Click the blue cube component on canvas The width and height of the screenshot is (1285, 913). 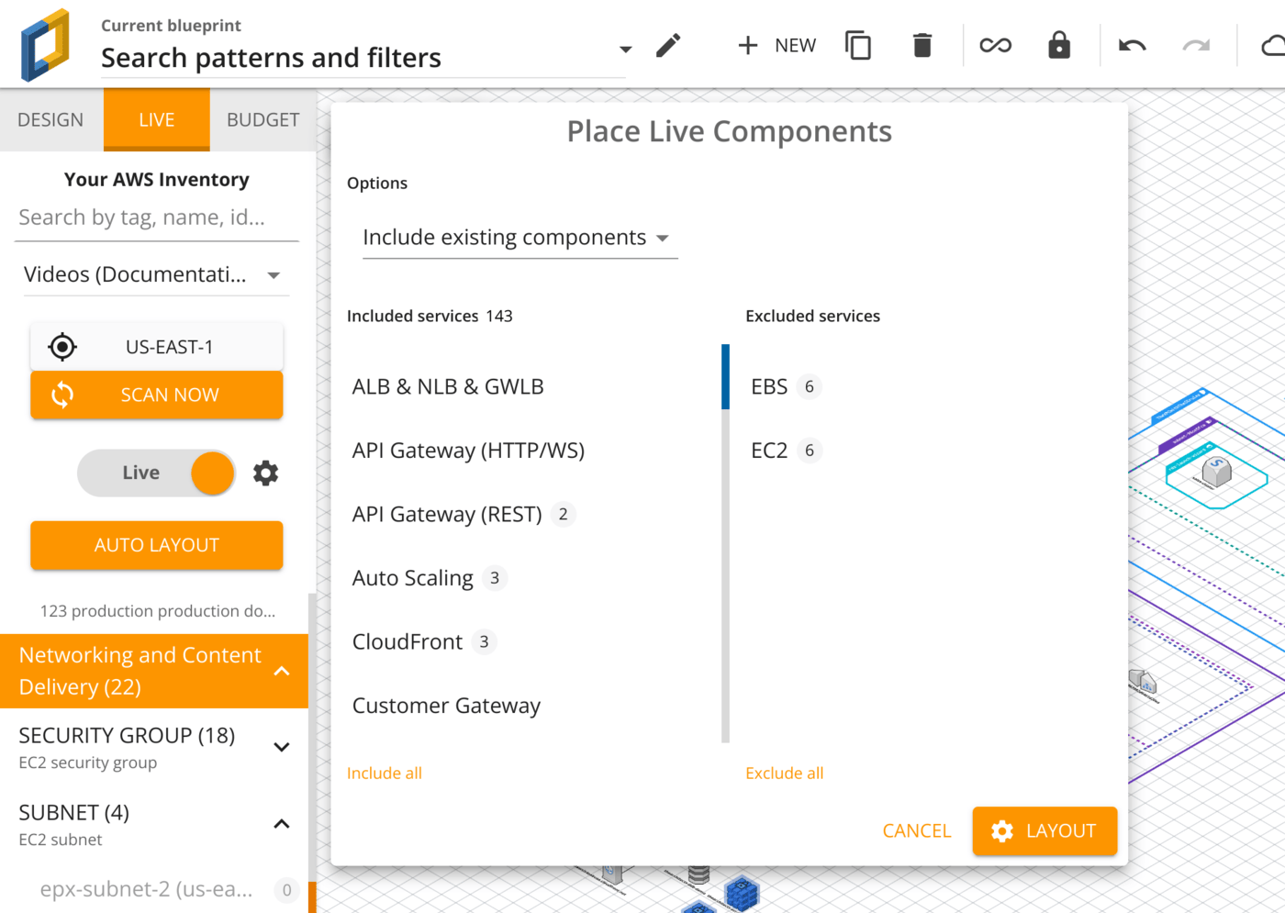[742, 893]
